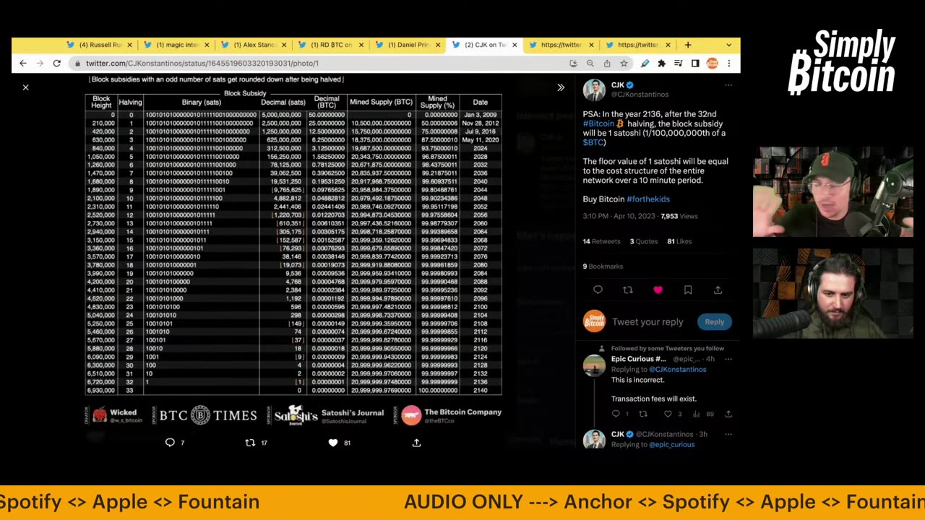Image resolution: width=925 pixels, height=520 pixels.
Task: Click the @CJKonstantinos mention in Epic Curious reply
Action: (677, 370)
